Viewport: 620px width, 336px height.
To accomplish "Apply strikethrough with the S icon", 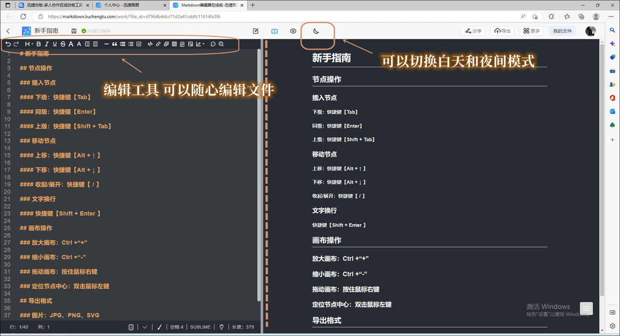I will click(x=63, y=44).
